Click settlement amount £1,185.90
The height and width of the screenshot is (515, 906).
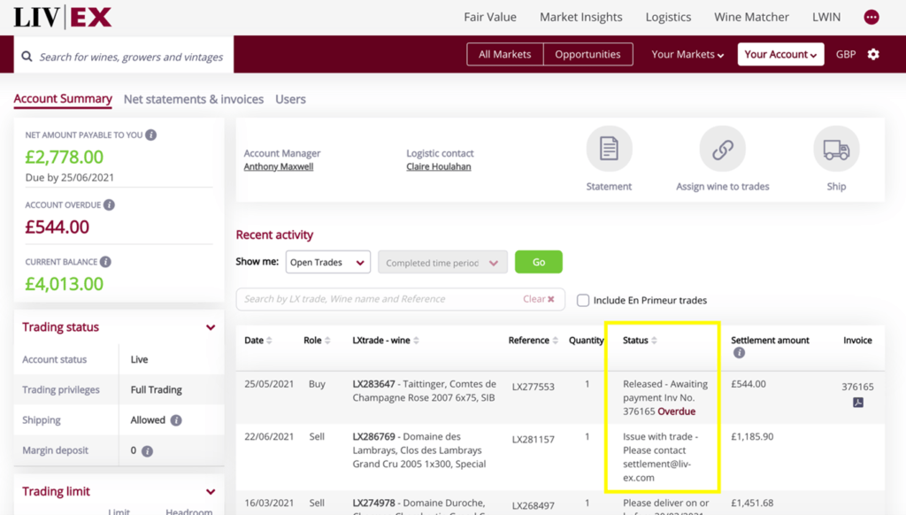[x=752, y=436]
